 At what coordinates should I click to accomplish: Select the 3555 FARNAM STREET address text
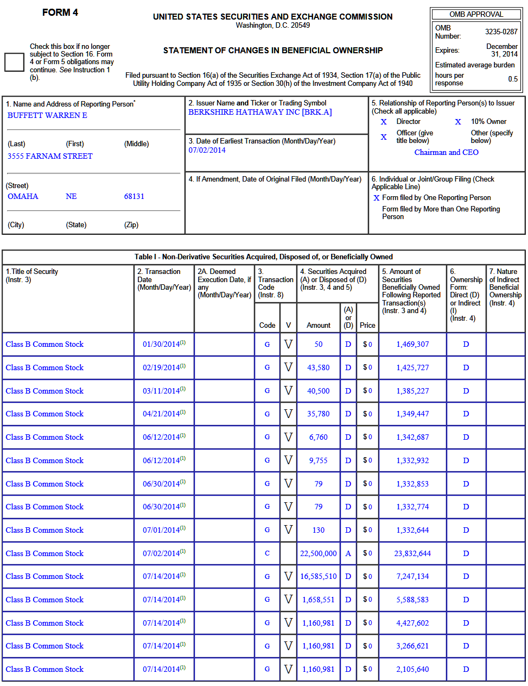[x=50, y=156]
